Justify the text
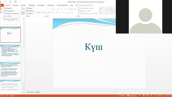 (x=69, y=13)
